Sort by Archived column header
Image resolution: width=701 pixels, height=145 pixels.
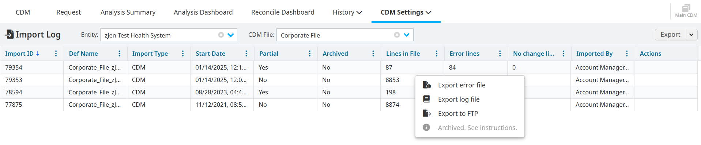point(335,54)
